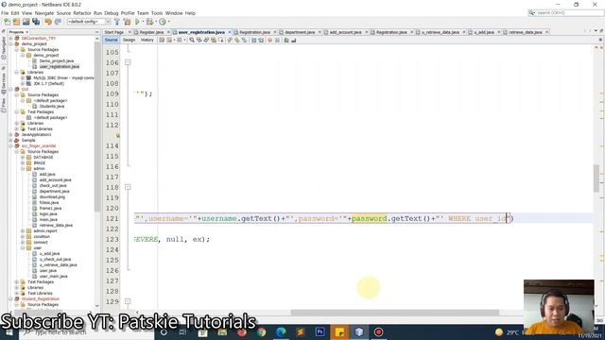Click the editor vertical scrollbar thumb
The image size is (605, 340).
click(x=596, y=178)
